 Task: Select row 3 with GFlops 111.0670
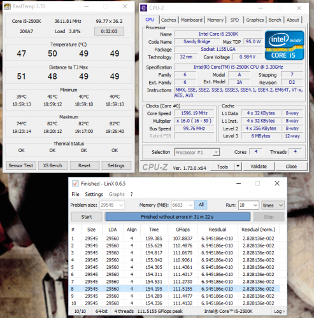[175, 253]
